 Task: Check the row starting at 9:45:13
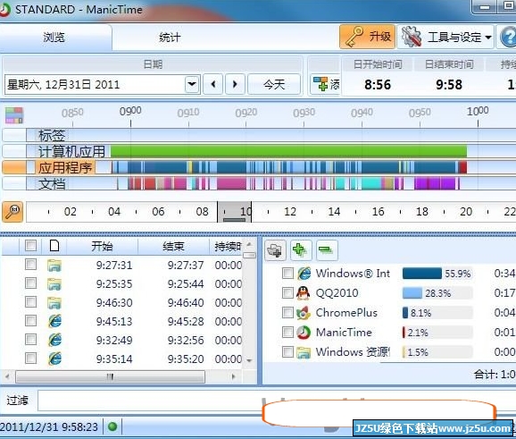[31, 321]
